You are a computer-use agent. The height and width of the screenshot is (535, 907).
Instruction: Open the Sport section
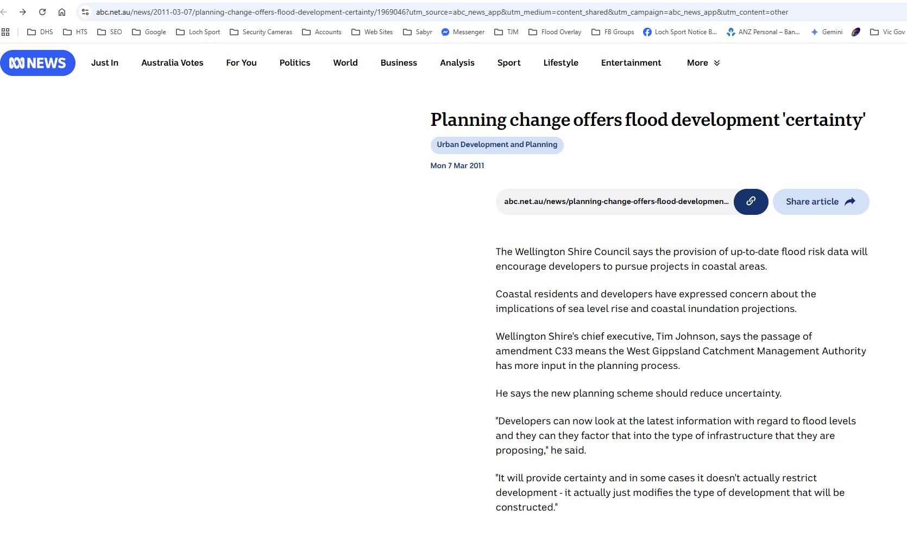pyautogui.click(x=509, y=63)
